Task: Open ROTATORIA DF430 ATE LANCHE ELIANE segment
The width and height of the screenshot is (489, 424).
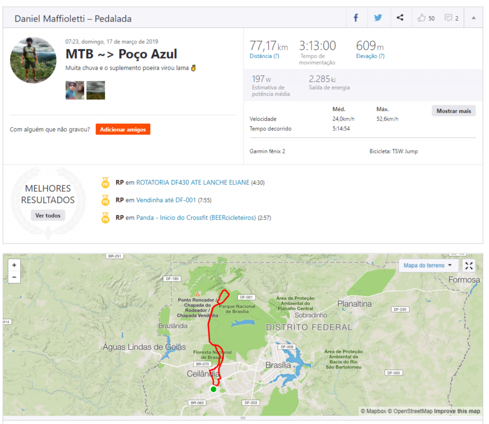Action: 192,182
